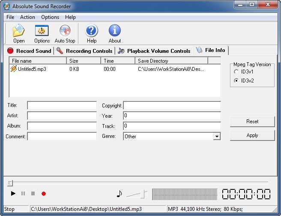Click the 0 KB size cell

coord(74,69)
